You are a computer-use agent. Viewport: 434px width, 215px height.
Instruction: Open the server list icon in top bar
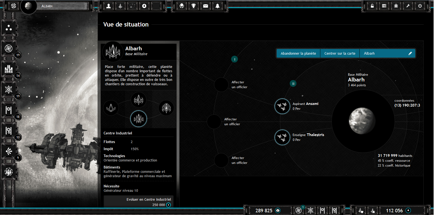pyautogui.click(x=384, y=6)
